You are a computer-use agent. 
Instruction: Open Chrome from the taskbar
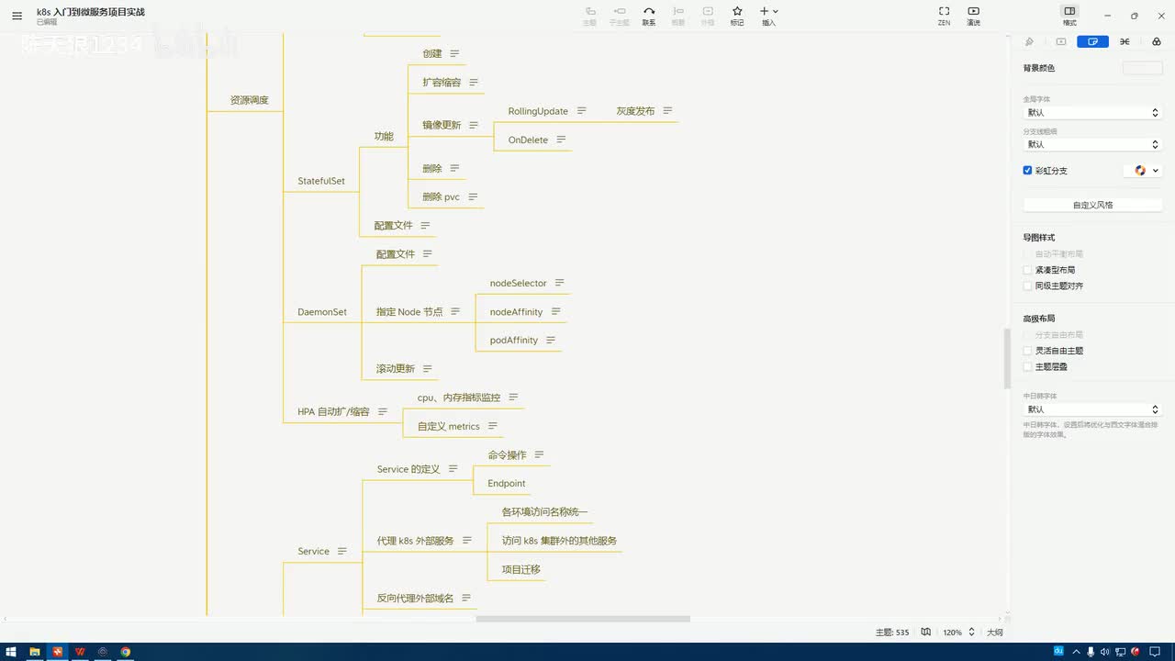pos(126,652)
